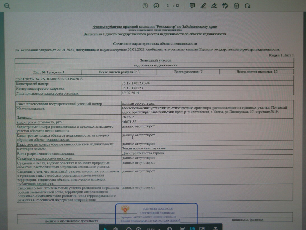
Task: Enter full screen view mode
Action: click(202, 228)
